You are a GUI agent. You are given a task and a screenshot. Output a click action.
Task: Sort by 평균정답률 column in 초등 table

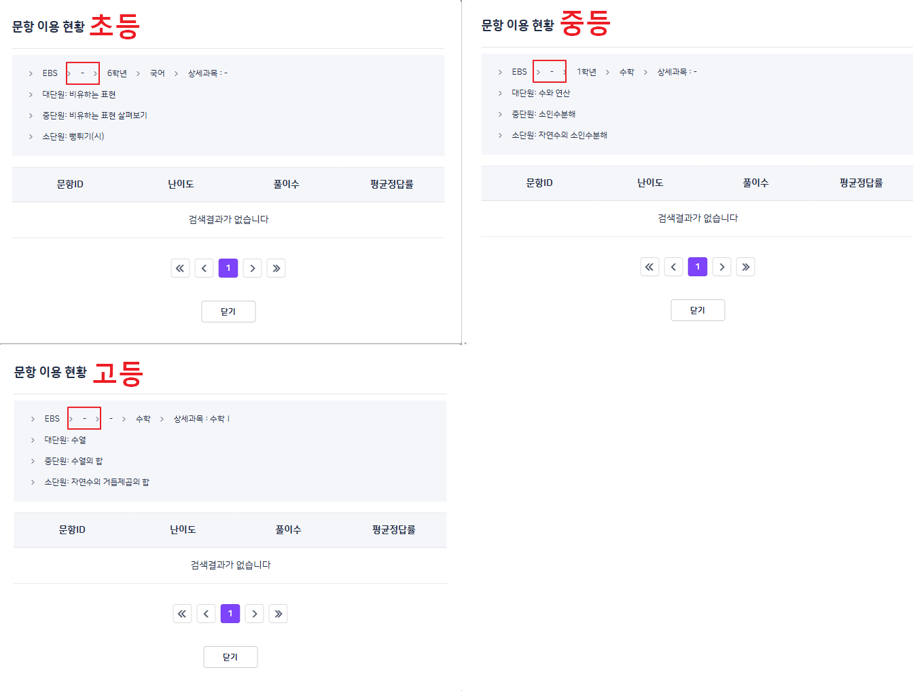coord(391,185)
